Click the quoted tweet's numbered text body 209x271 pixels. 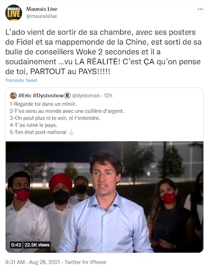[67, 118]
